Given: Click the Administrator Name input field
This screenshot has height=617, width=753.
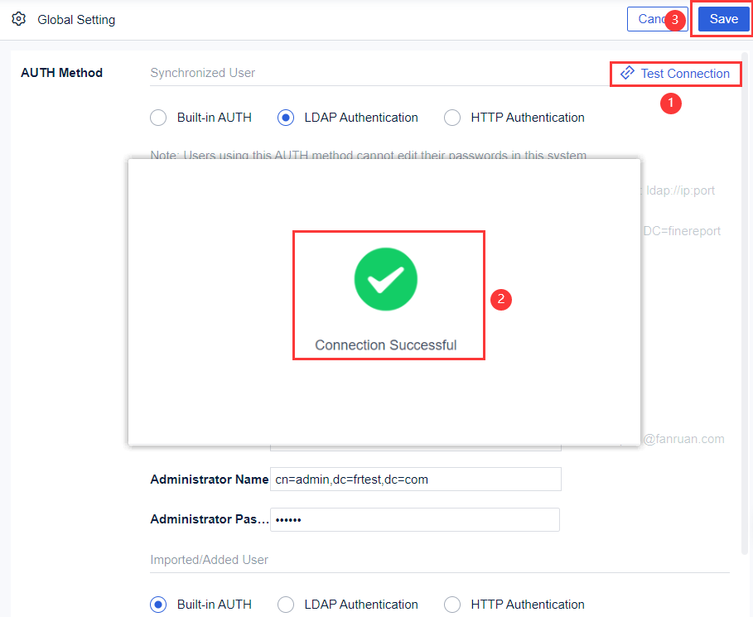Looking at the screenshot, I should pyautogui.click(x=415, y=479).
